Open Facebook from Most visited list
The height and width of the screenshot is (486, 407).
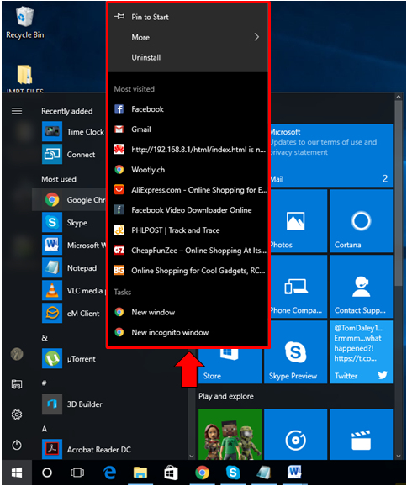click(188, 109)
